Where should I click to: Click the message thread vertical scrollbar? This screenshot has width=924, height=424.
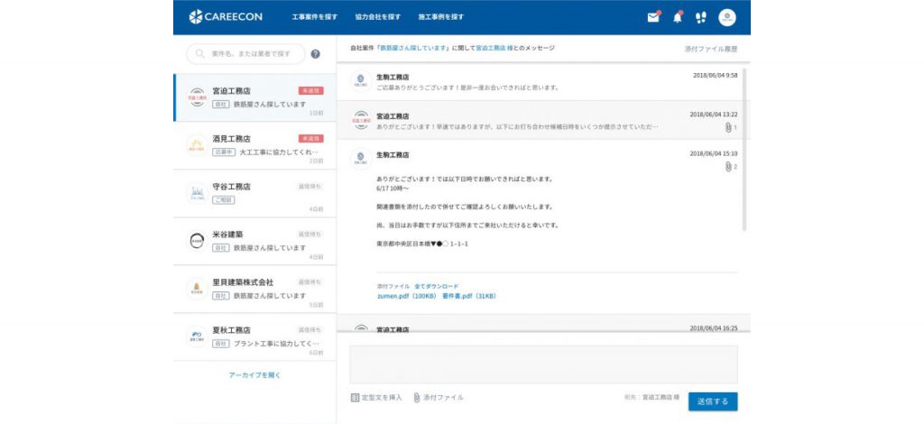(744, 149)
